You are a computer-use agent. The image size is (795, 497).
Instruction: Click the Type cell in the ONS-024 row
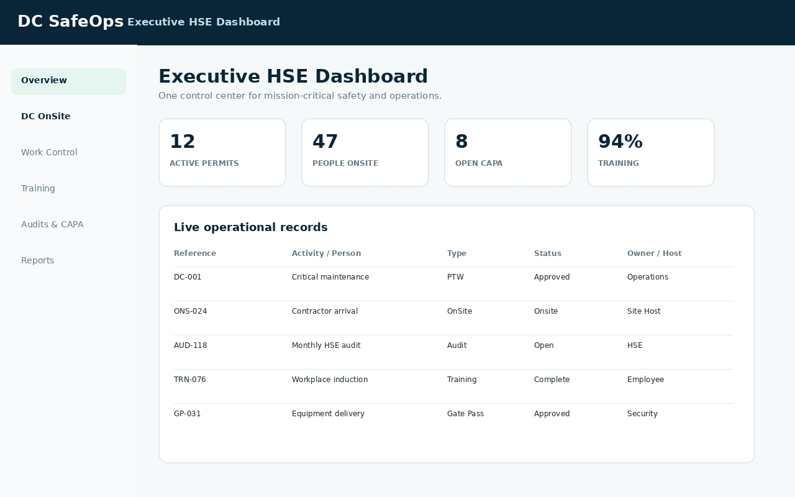460,311
